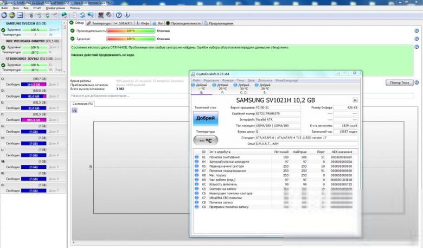Image resolution: width=423 pixels, height=248 pixels.
Task: Click the scroll-up arrow of the disk list scrollbar
Action: point(64,23)
